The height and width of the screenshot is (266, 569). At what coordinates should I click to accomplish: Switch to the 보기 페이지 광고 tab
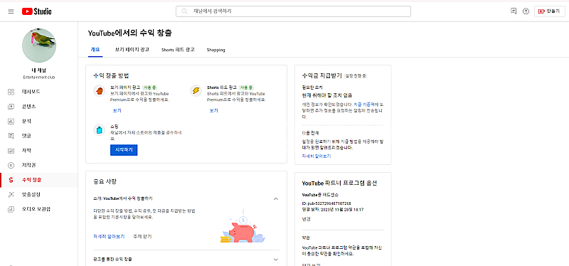(x=132, y=50)
